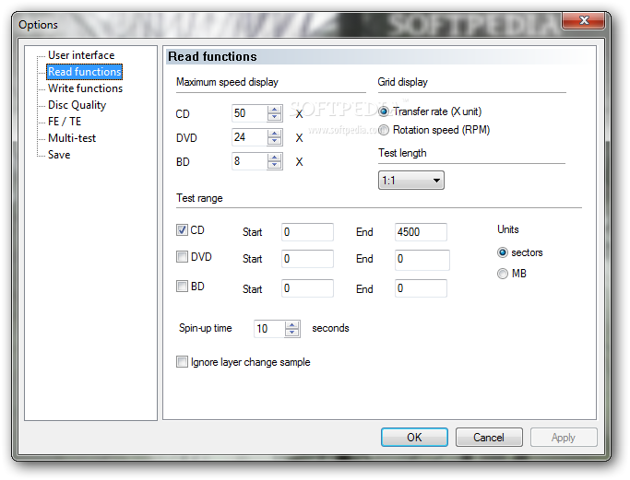Decrease DVD maximum speed with down arrow
The width and height of the screenshot is (630, 480).
point(275,141)
